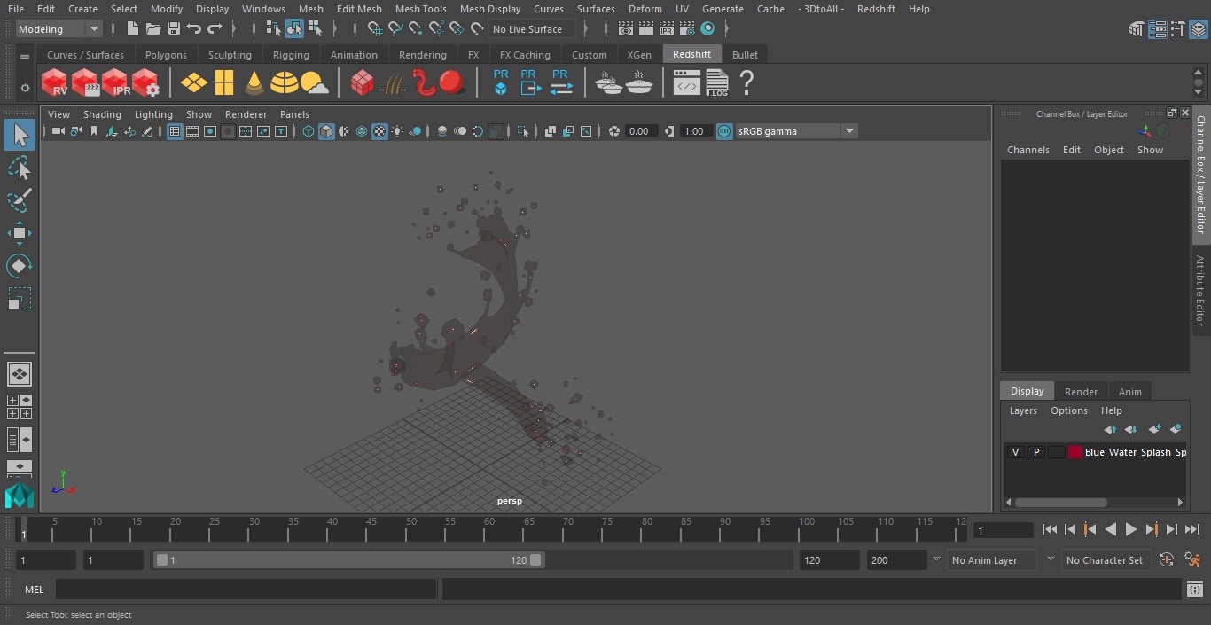1211x625 pixels.
Task: Go to end of playback range
Action: coord(1192,529)
